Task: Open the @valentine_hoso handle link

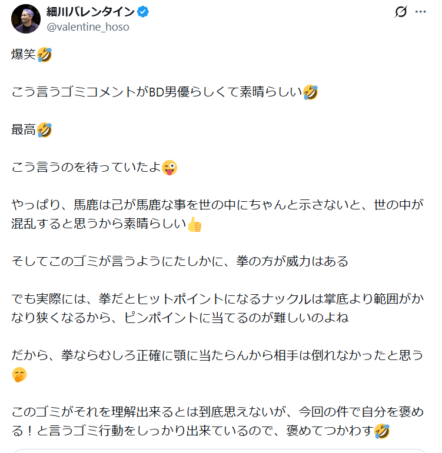Action: click(88, 27)
